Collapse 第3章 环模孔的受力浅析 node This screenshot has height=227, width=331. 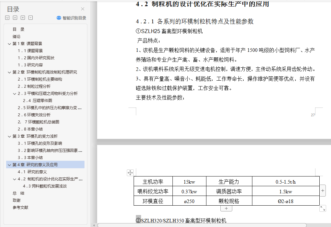9,136
